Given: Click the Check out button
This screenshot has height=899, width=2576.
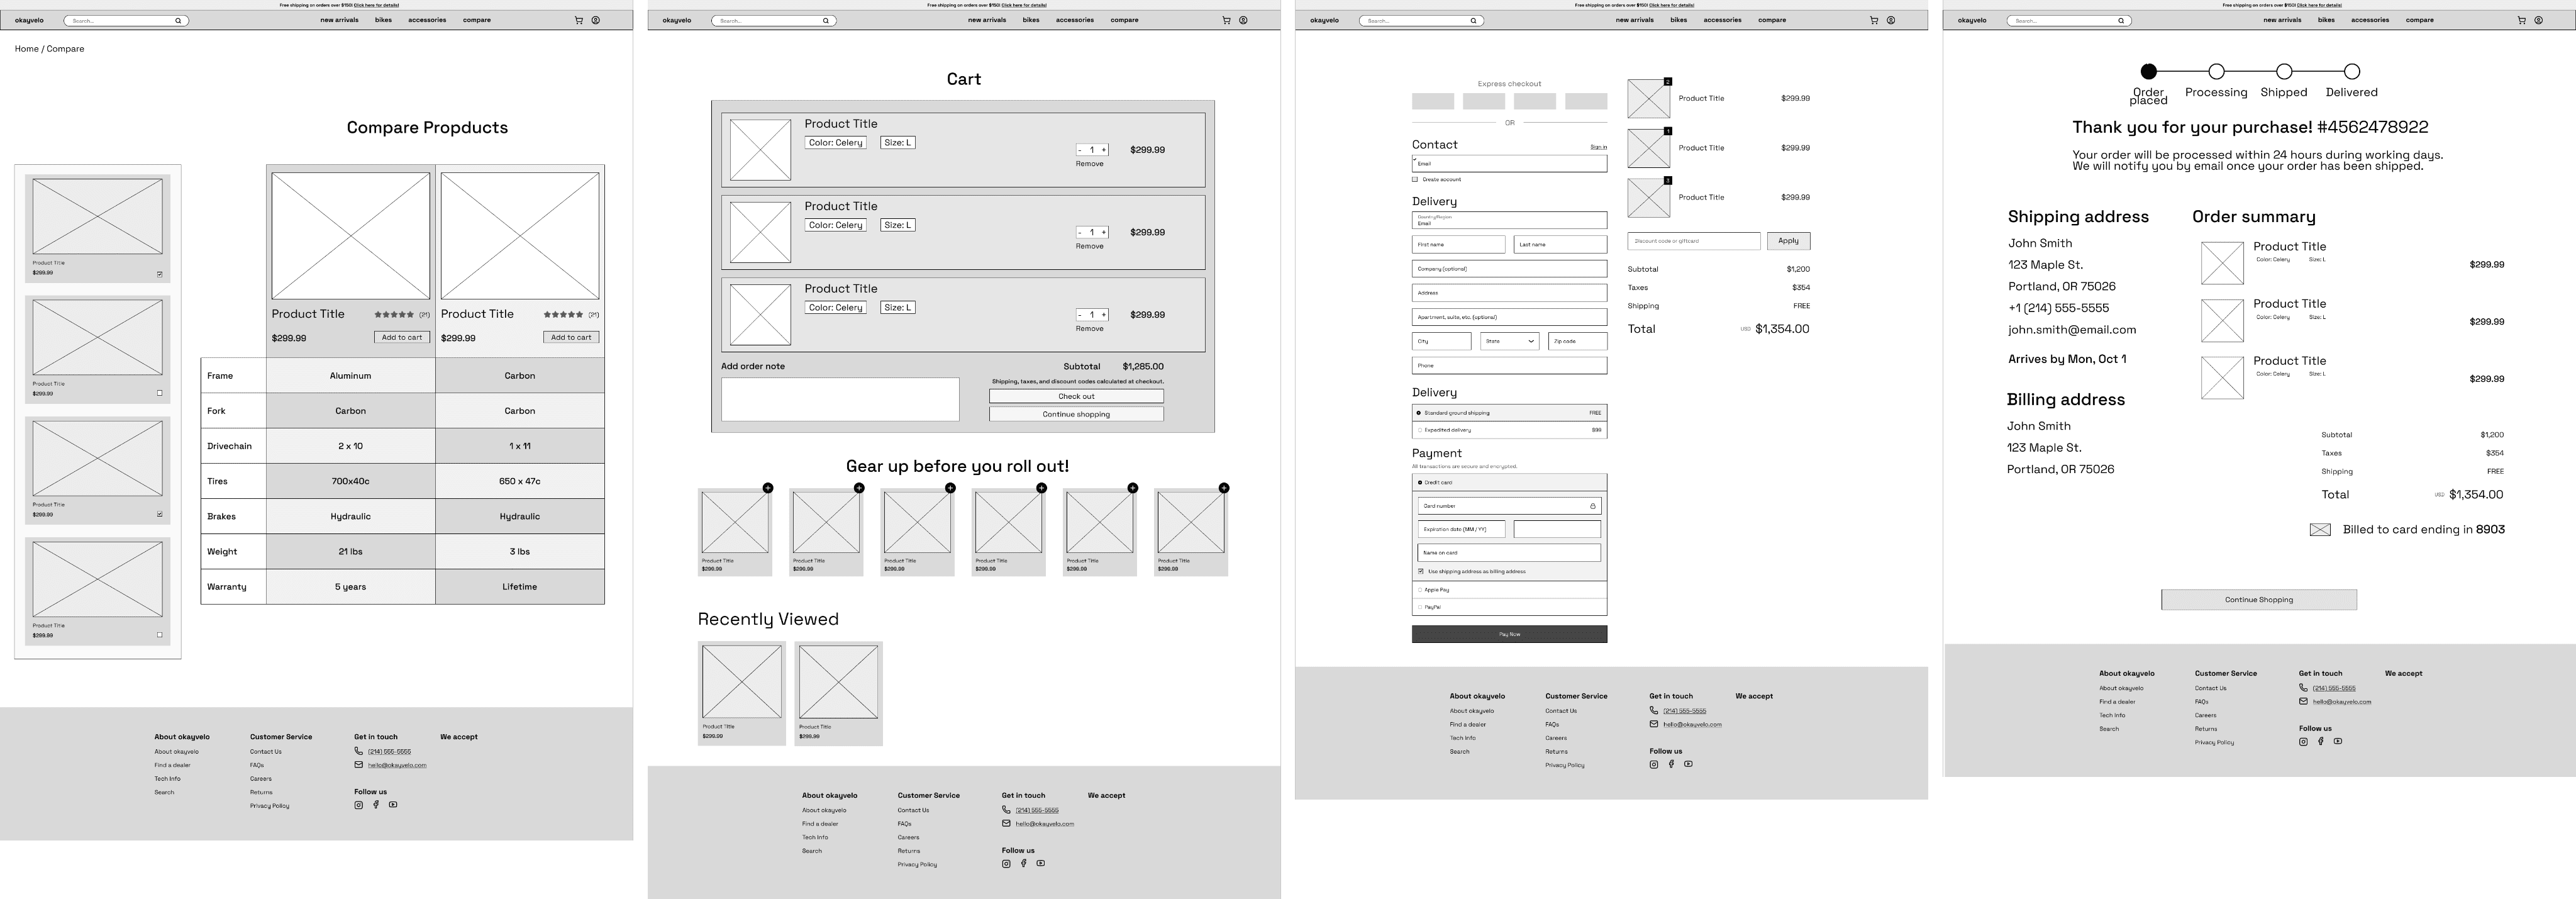Looking at the screenshot, I should point(1076,396).
